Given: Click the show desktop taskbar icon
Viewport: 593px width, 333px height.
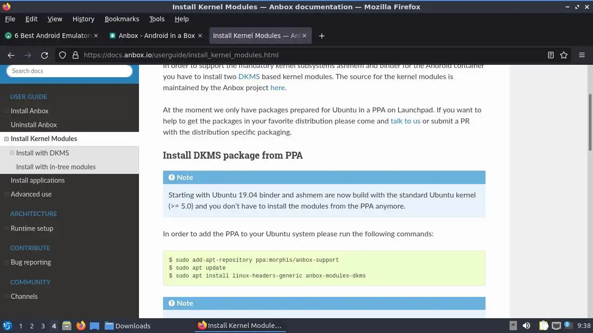Looking at the screenshot, I should [95, 326].
